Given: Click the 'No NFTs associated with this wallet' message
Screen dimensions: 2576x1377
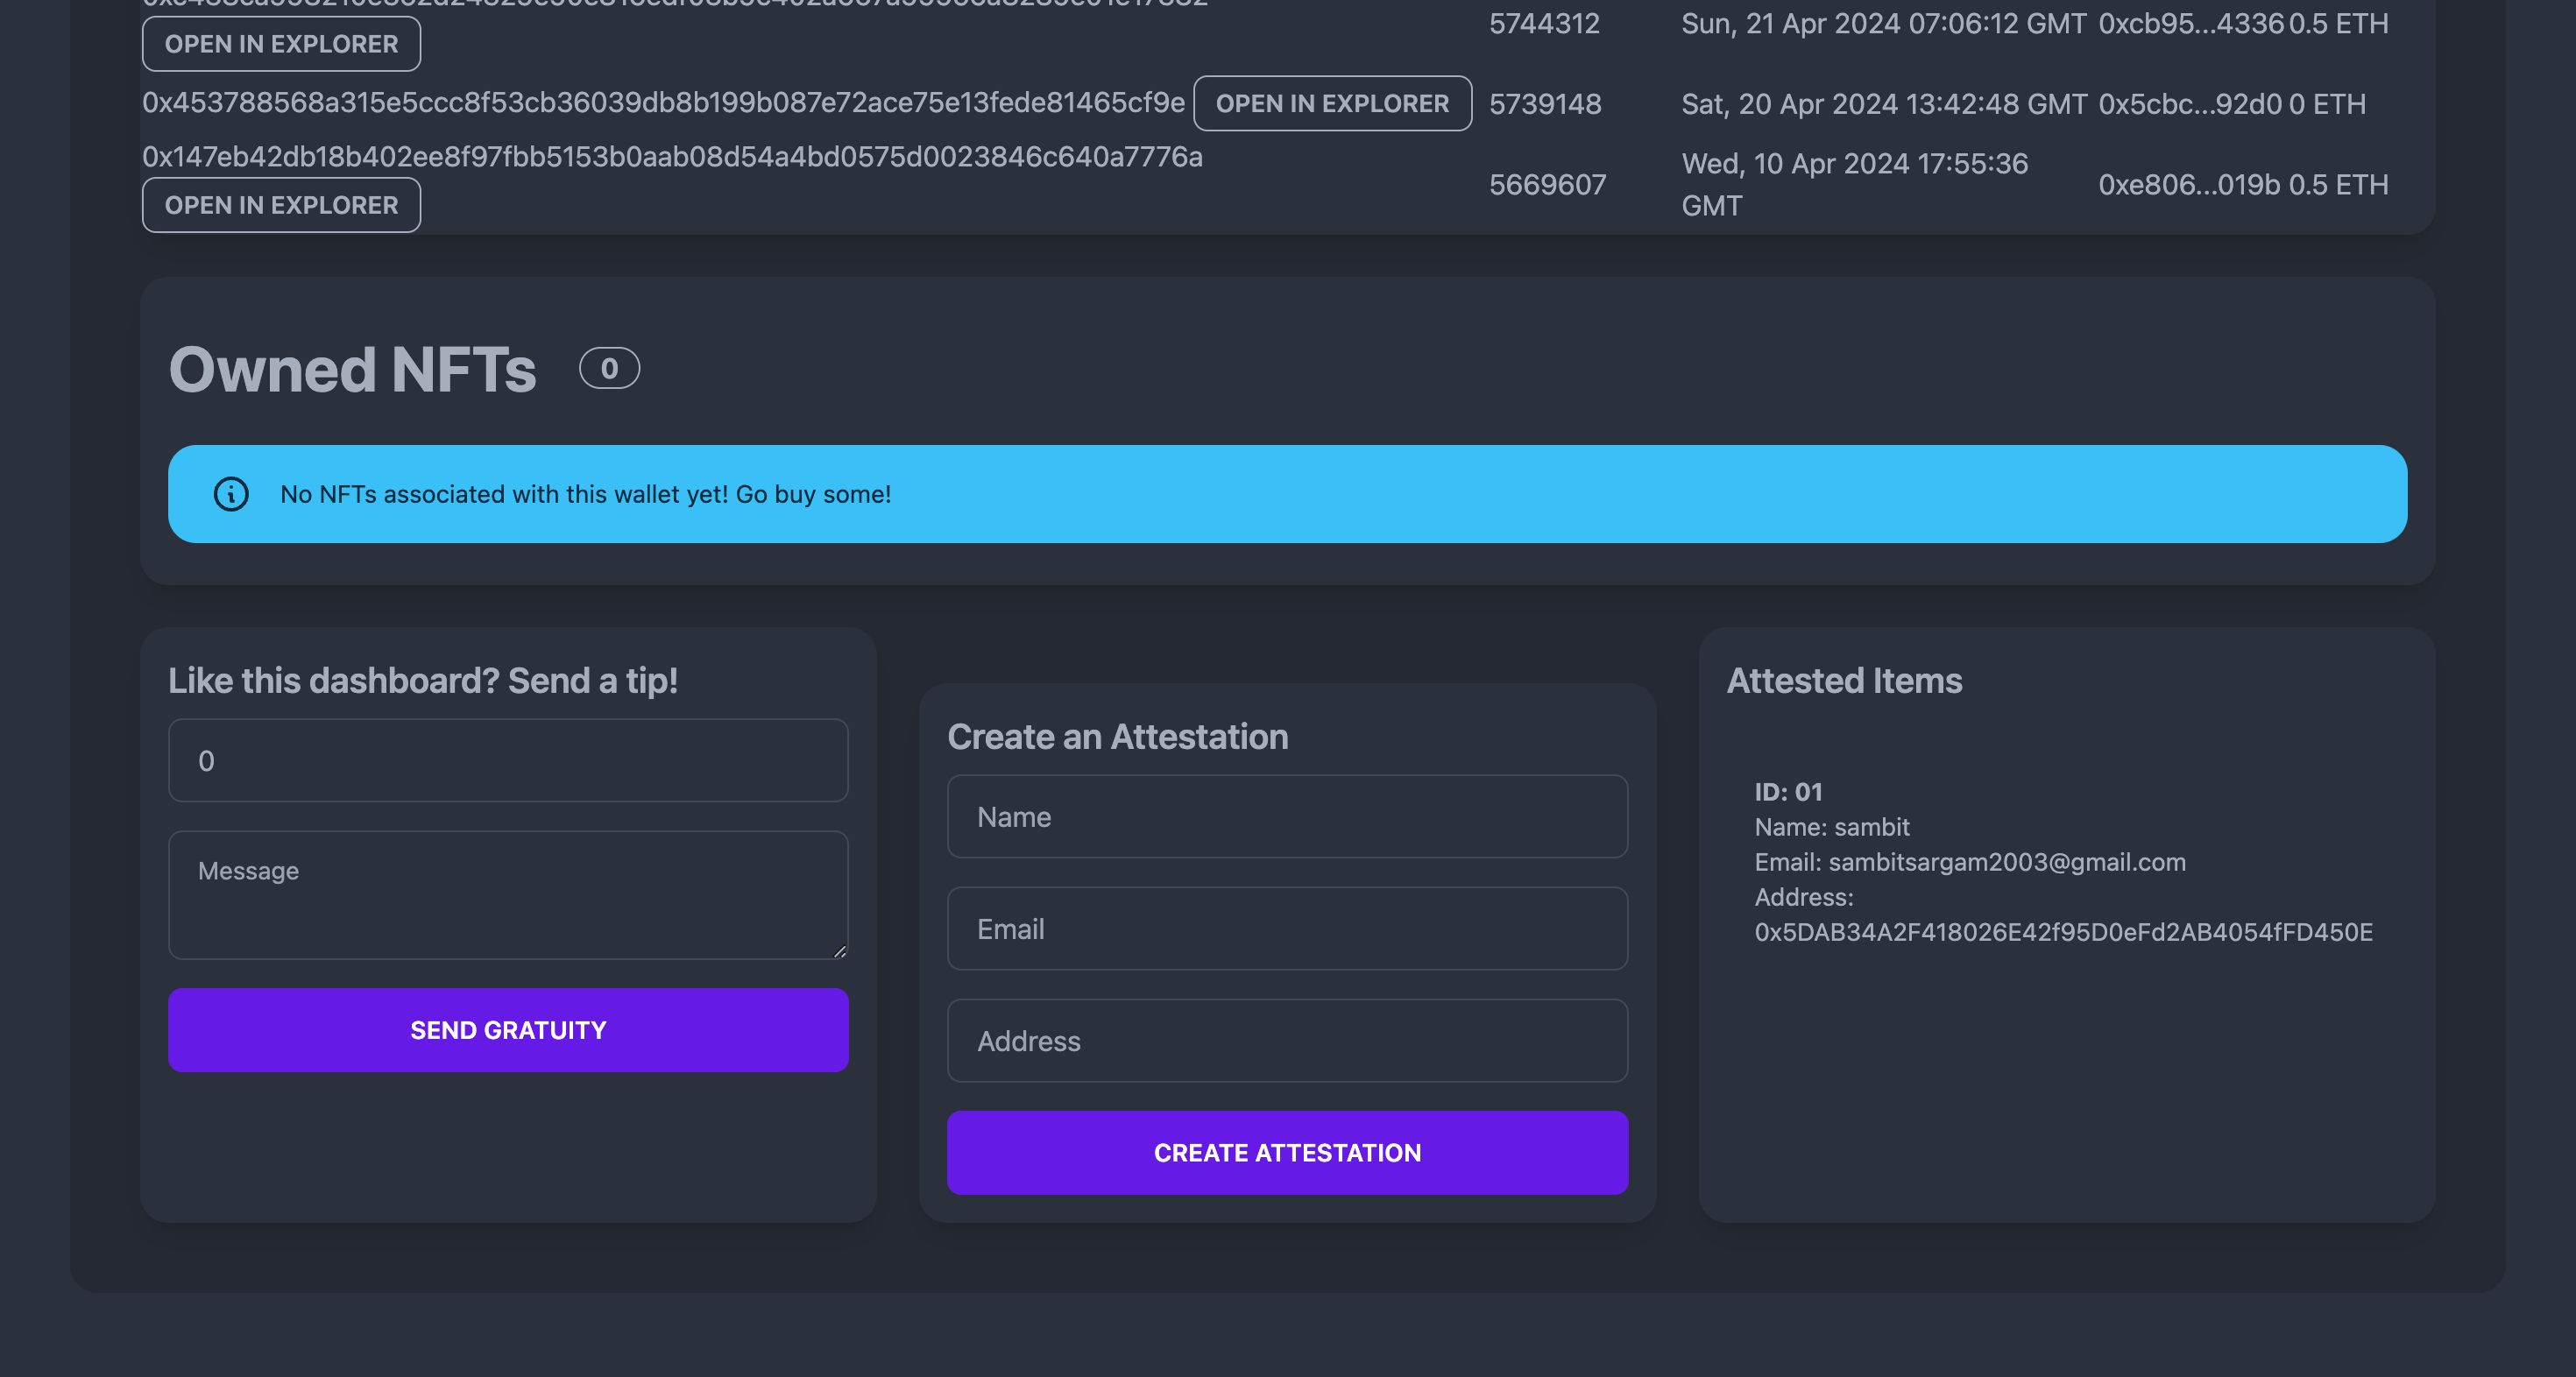Looking at the screenshot, I should click(585, 494).
